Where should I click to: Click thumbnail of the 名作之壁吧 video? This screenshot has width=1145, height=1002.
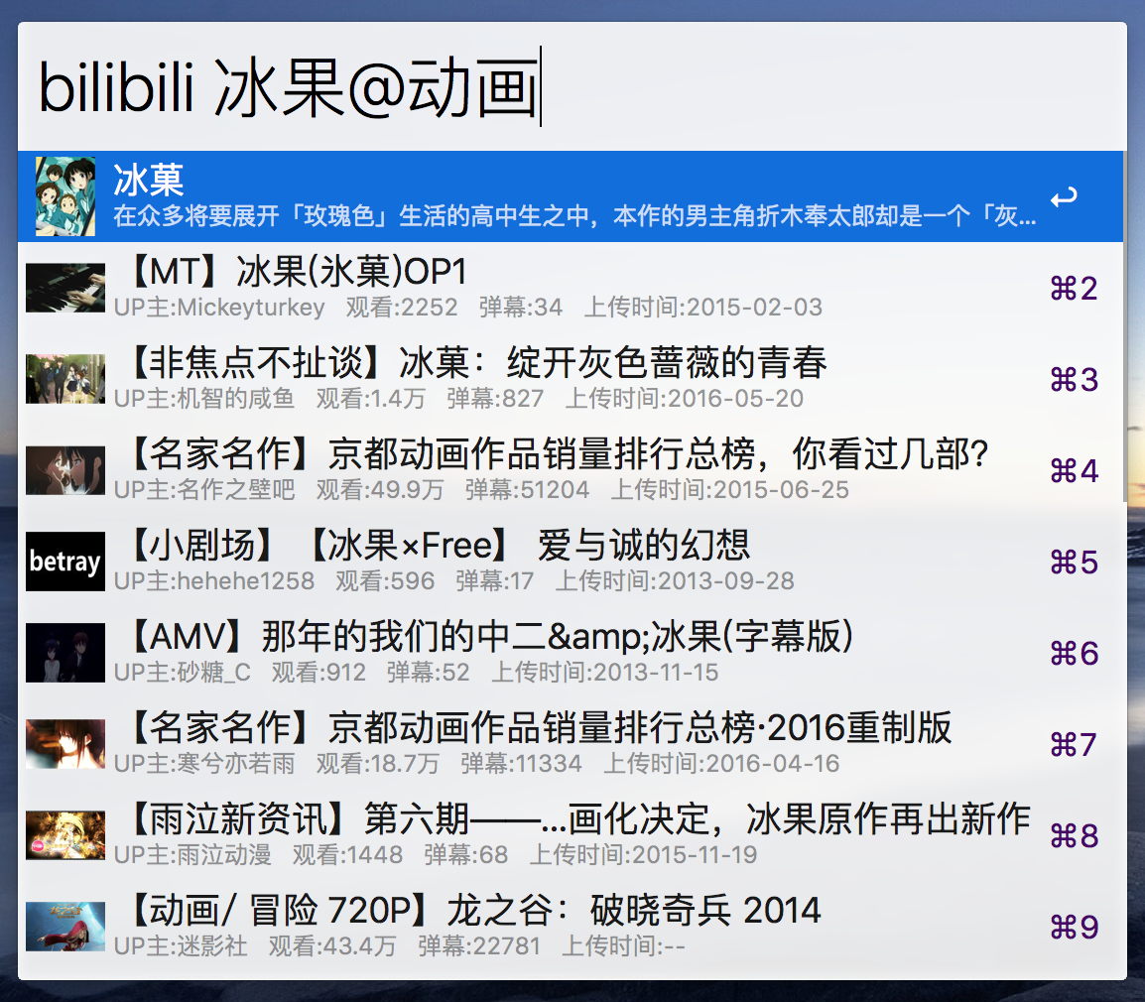point(65,470)
